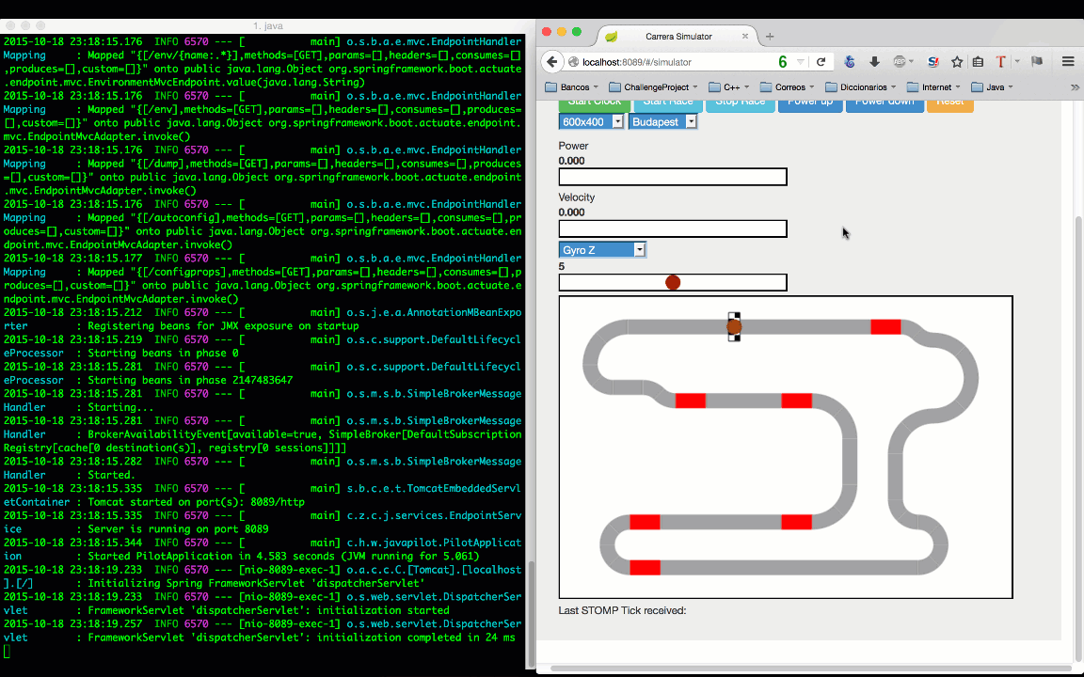Click the ABP Adblock Plus icon
This screenshot has height=677, width=1084.
[x=900, y=62]
